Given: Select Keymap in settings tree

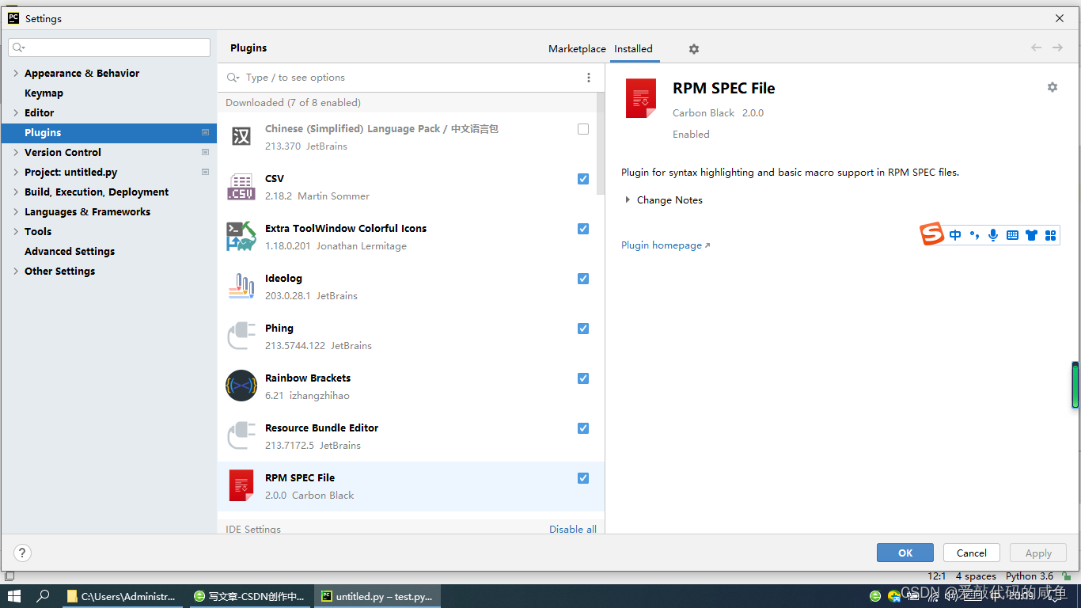Looking at the screenshot, I should point(44,93).
